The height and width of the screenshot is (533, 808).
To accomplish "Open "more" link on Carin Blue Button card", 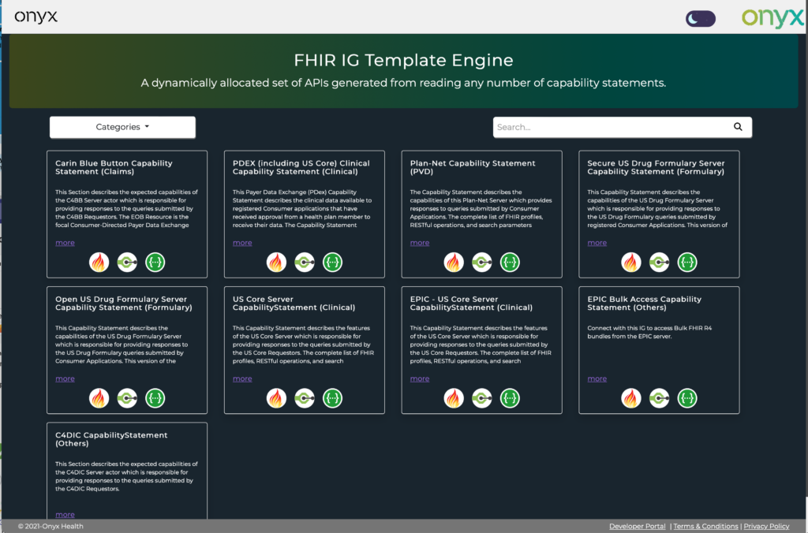I will point(65,243).
